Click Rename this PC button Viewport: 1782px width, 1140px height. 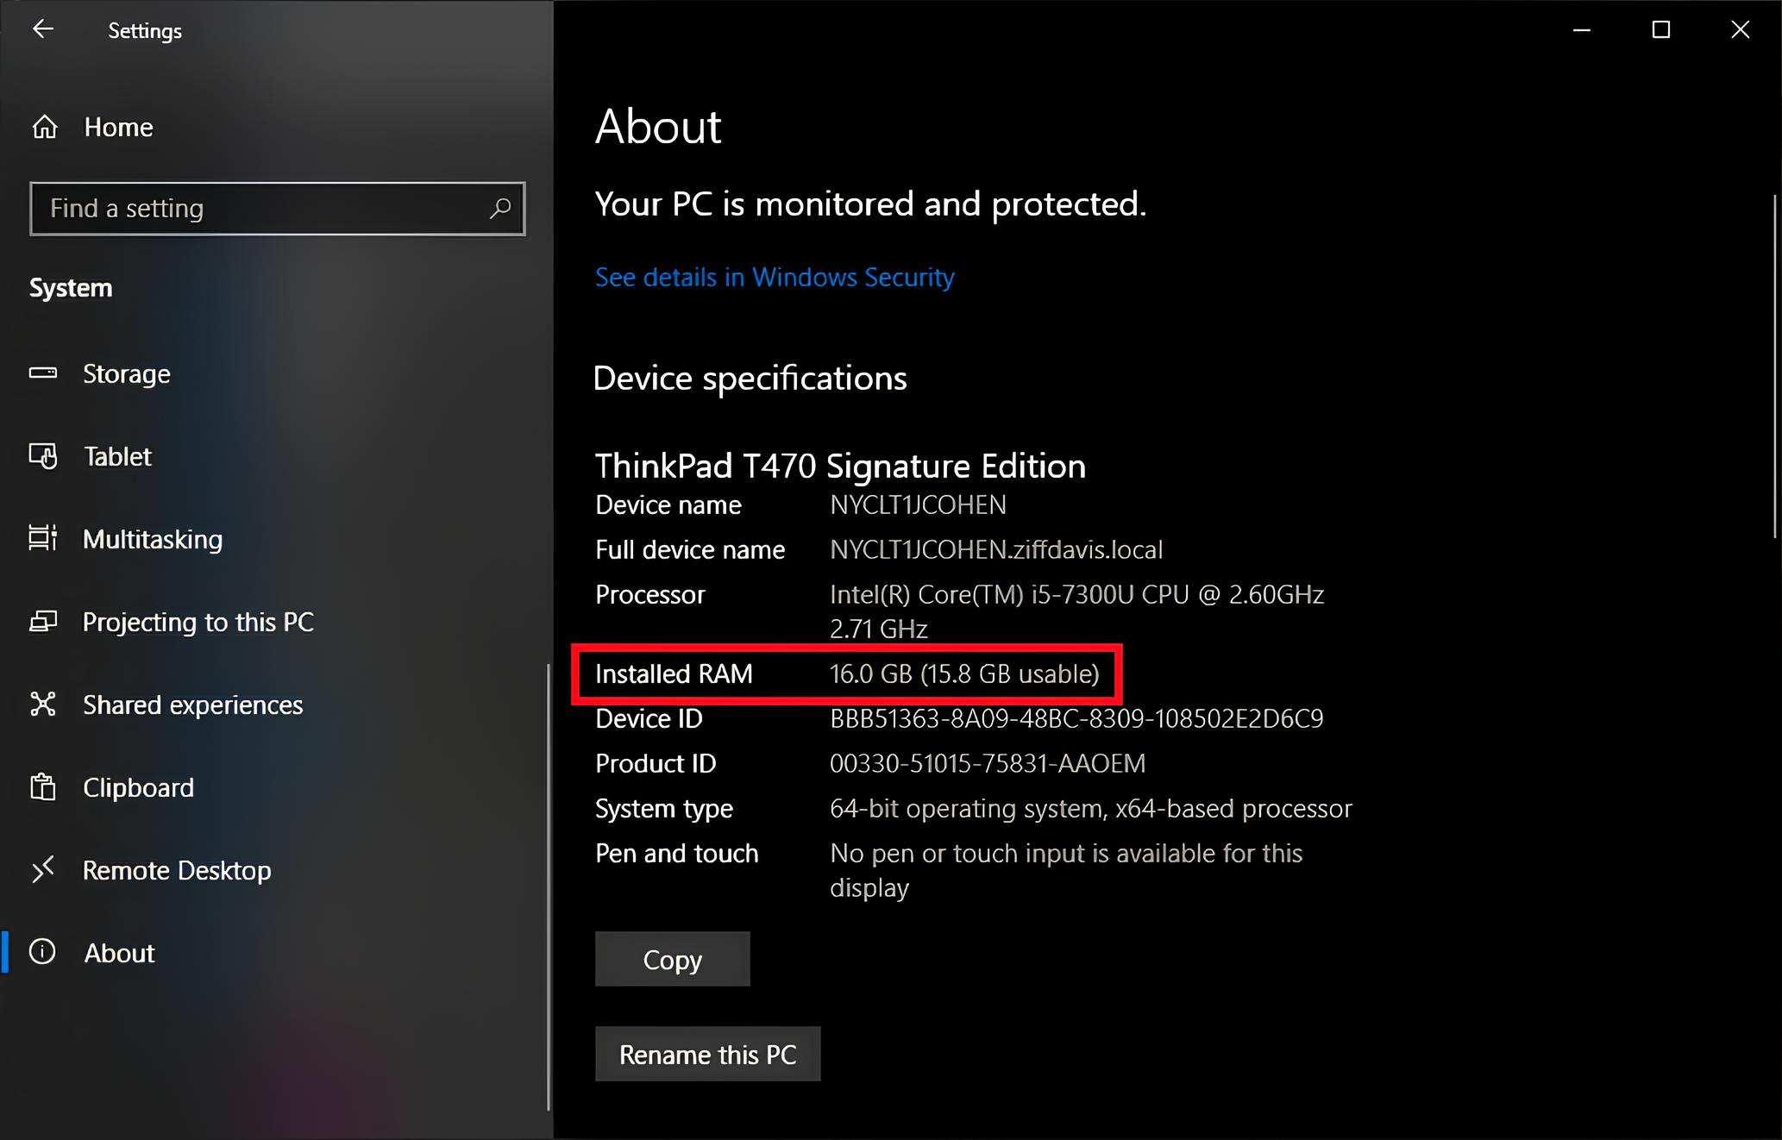click(x=708, y=1054)
